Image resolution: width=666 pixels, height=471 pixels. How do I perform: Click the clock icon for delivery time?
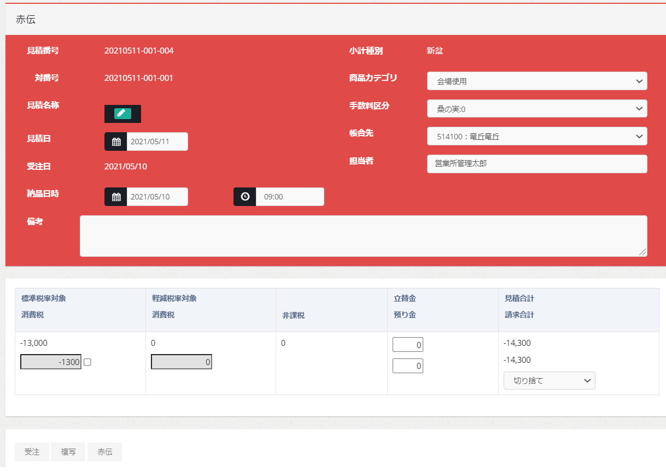click(x=245, y=197)
